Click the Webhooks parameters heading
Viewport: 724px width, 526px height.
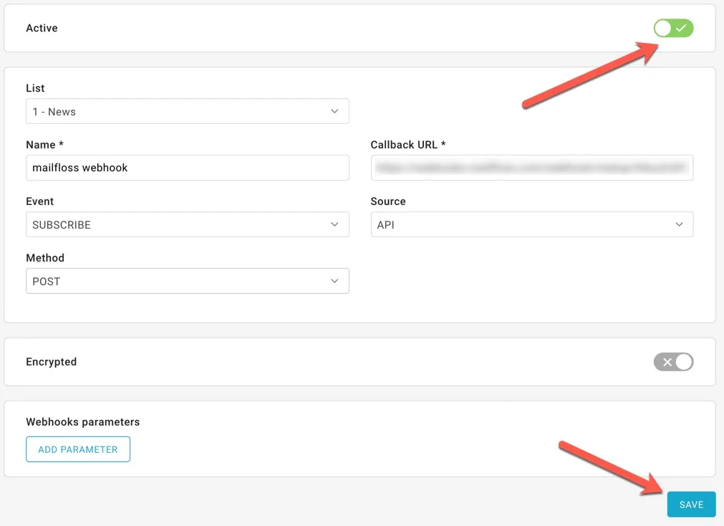[x=82, y=422]
